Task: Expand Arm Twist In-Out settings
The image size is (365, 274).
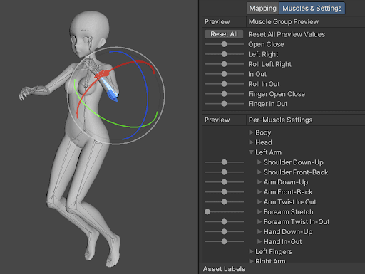Action: tap(259, 202)
